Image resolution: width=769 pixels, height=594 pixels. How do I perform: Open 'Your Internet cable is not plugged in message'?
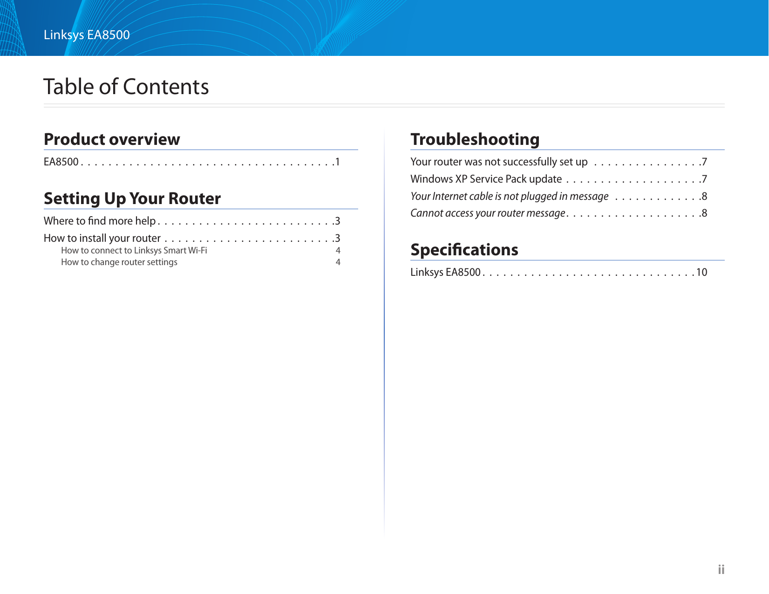(559, 196)
